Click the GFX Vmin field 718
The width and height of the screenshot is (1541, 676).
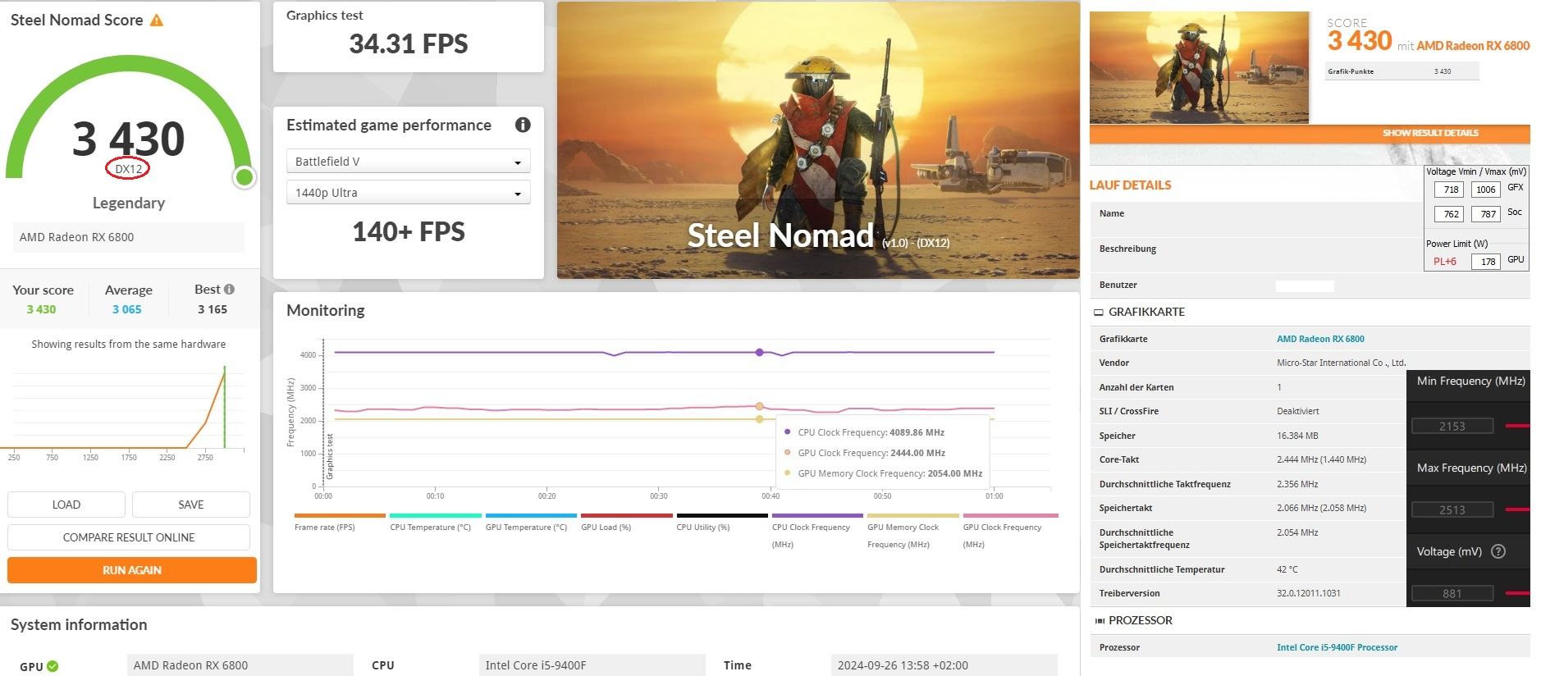1451,190
